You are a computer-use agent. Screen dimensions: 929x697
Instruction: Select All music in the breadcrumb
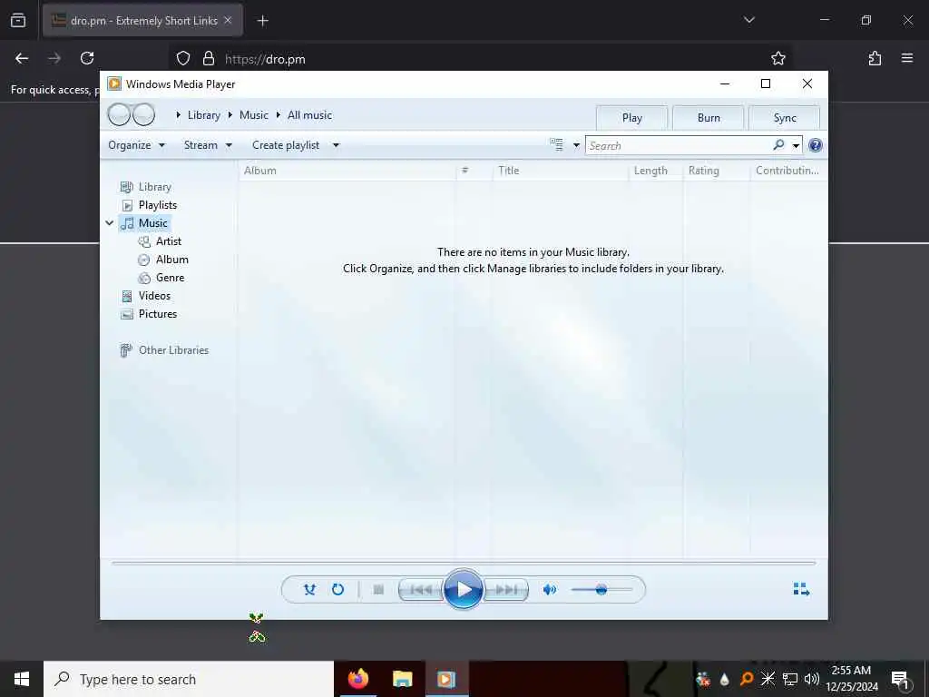[x=310, y=115]
